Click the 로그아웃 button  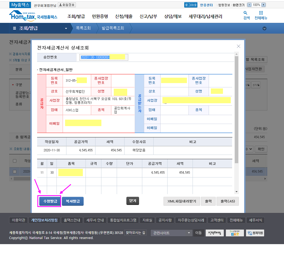tap(191, 5)
